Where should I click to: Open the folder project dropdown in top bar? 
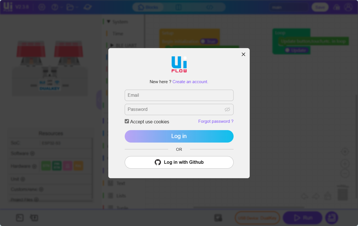[72, 7]
